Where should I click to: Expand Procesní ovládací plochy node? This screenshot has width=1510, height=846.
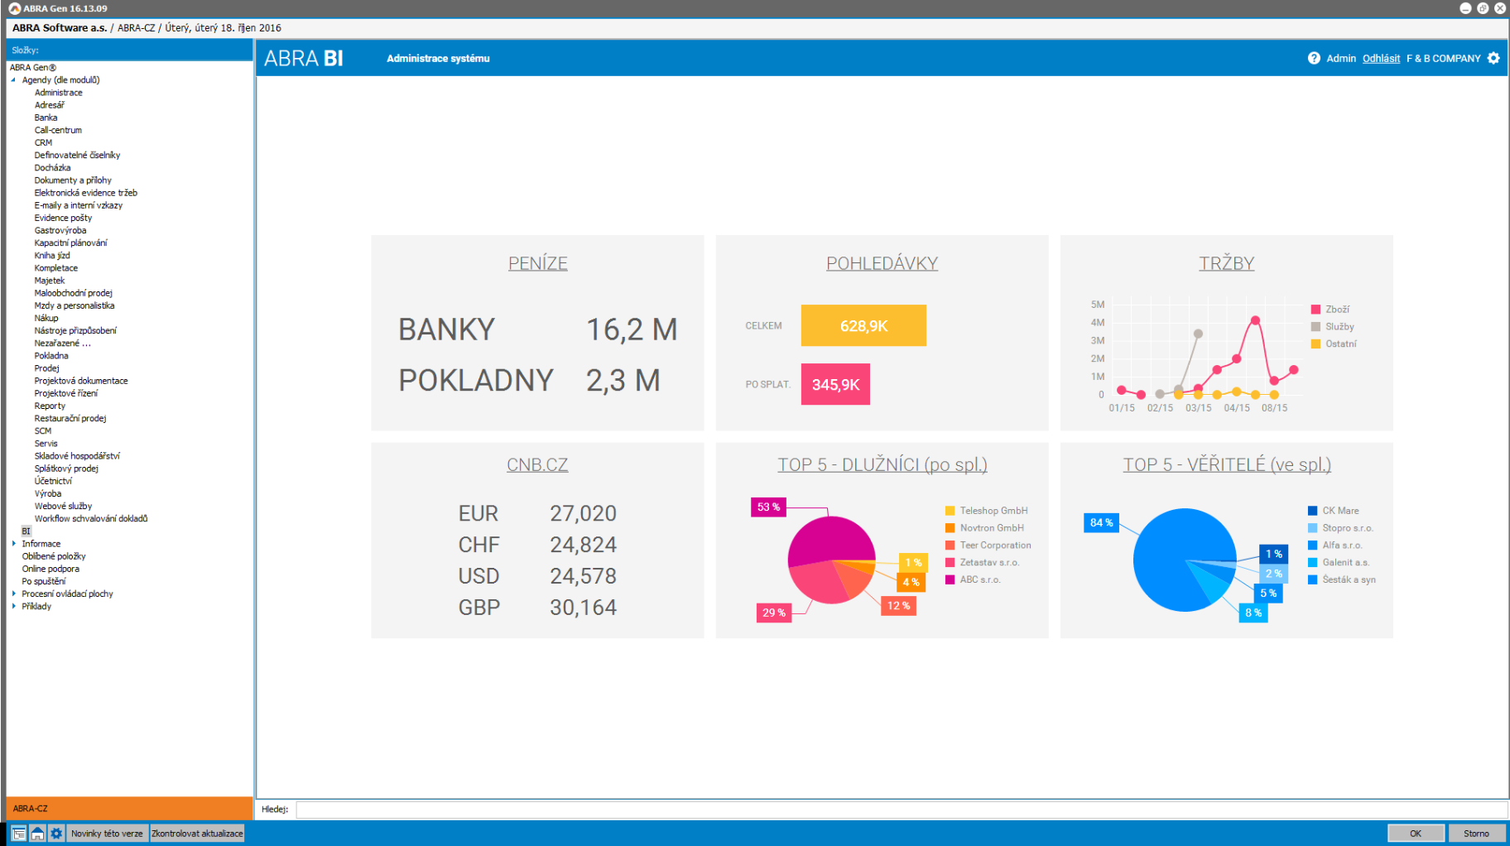pos(13,594)
